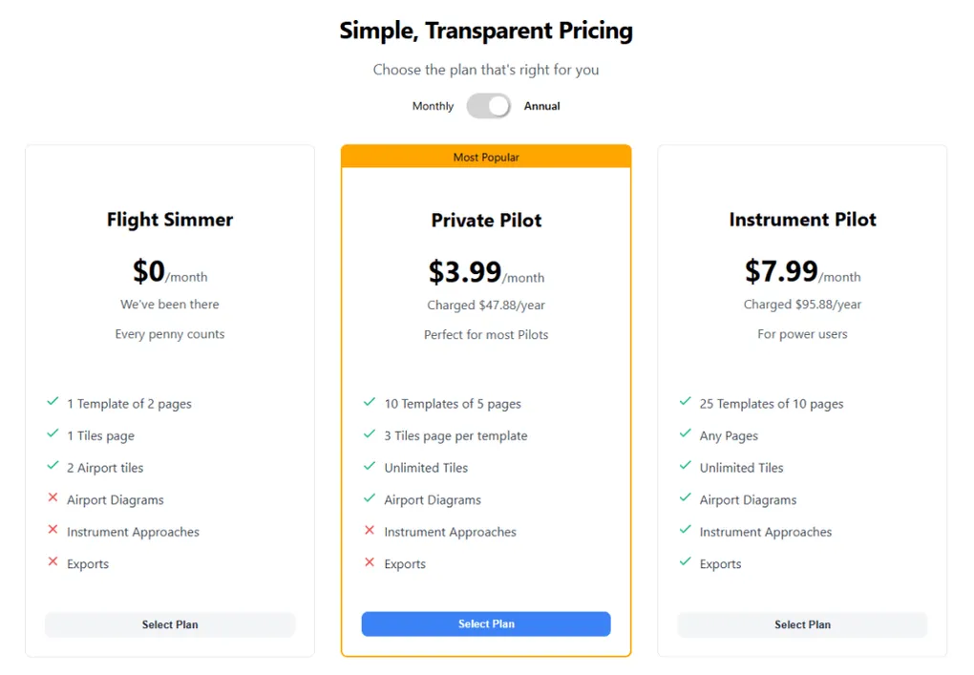This screenshot has width=974, height=675.
Task: Click checkmark beside Private Pilot Unlimited Tiles
Action: (370, 466)
